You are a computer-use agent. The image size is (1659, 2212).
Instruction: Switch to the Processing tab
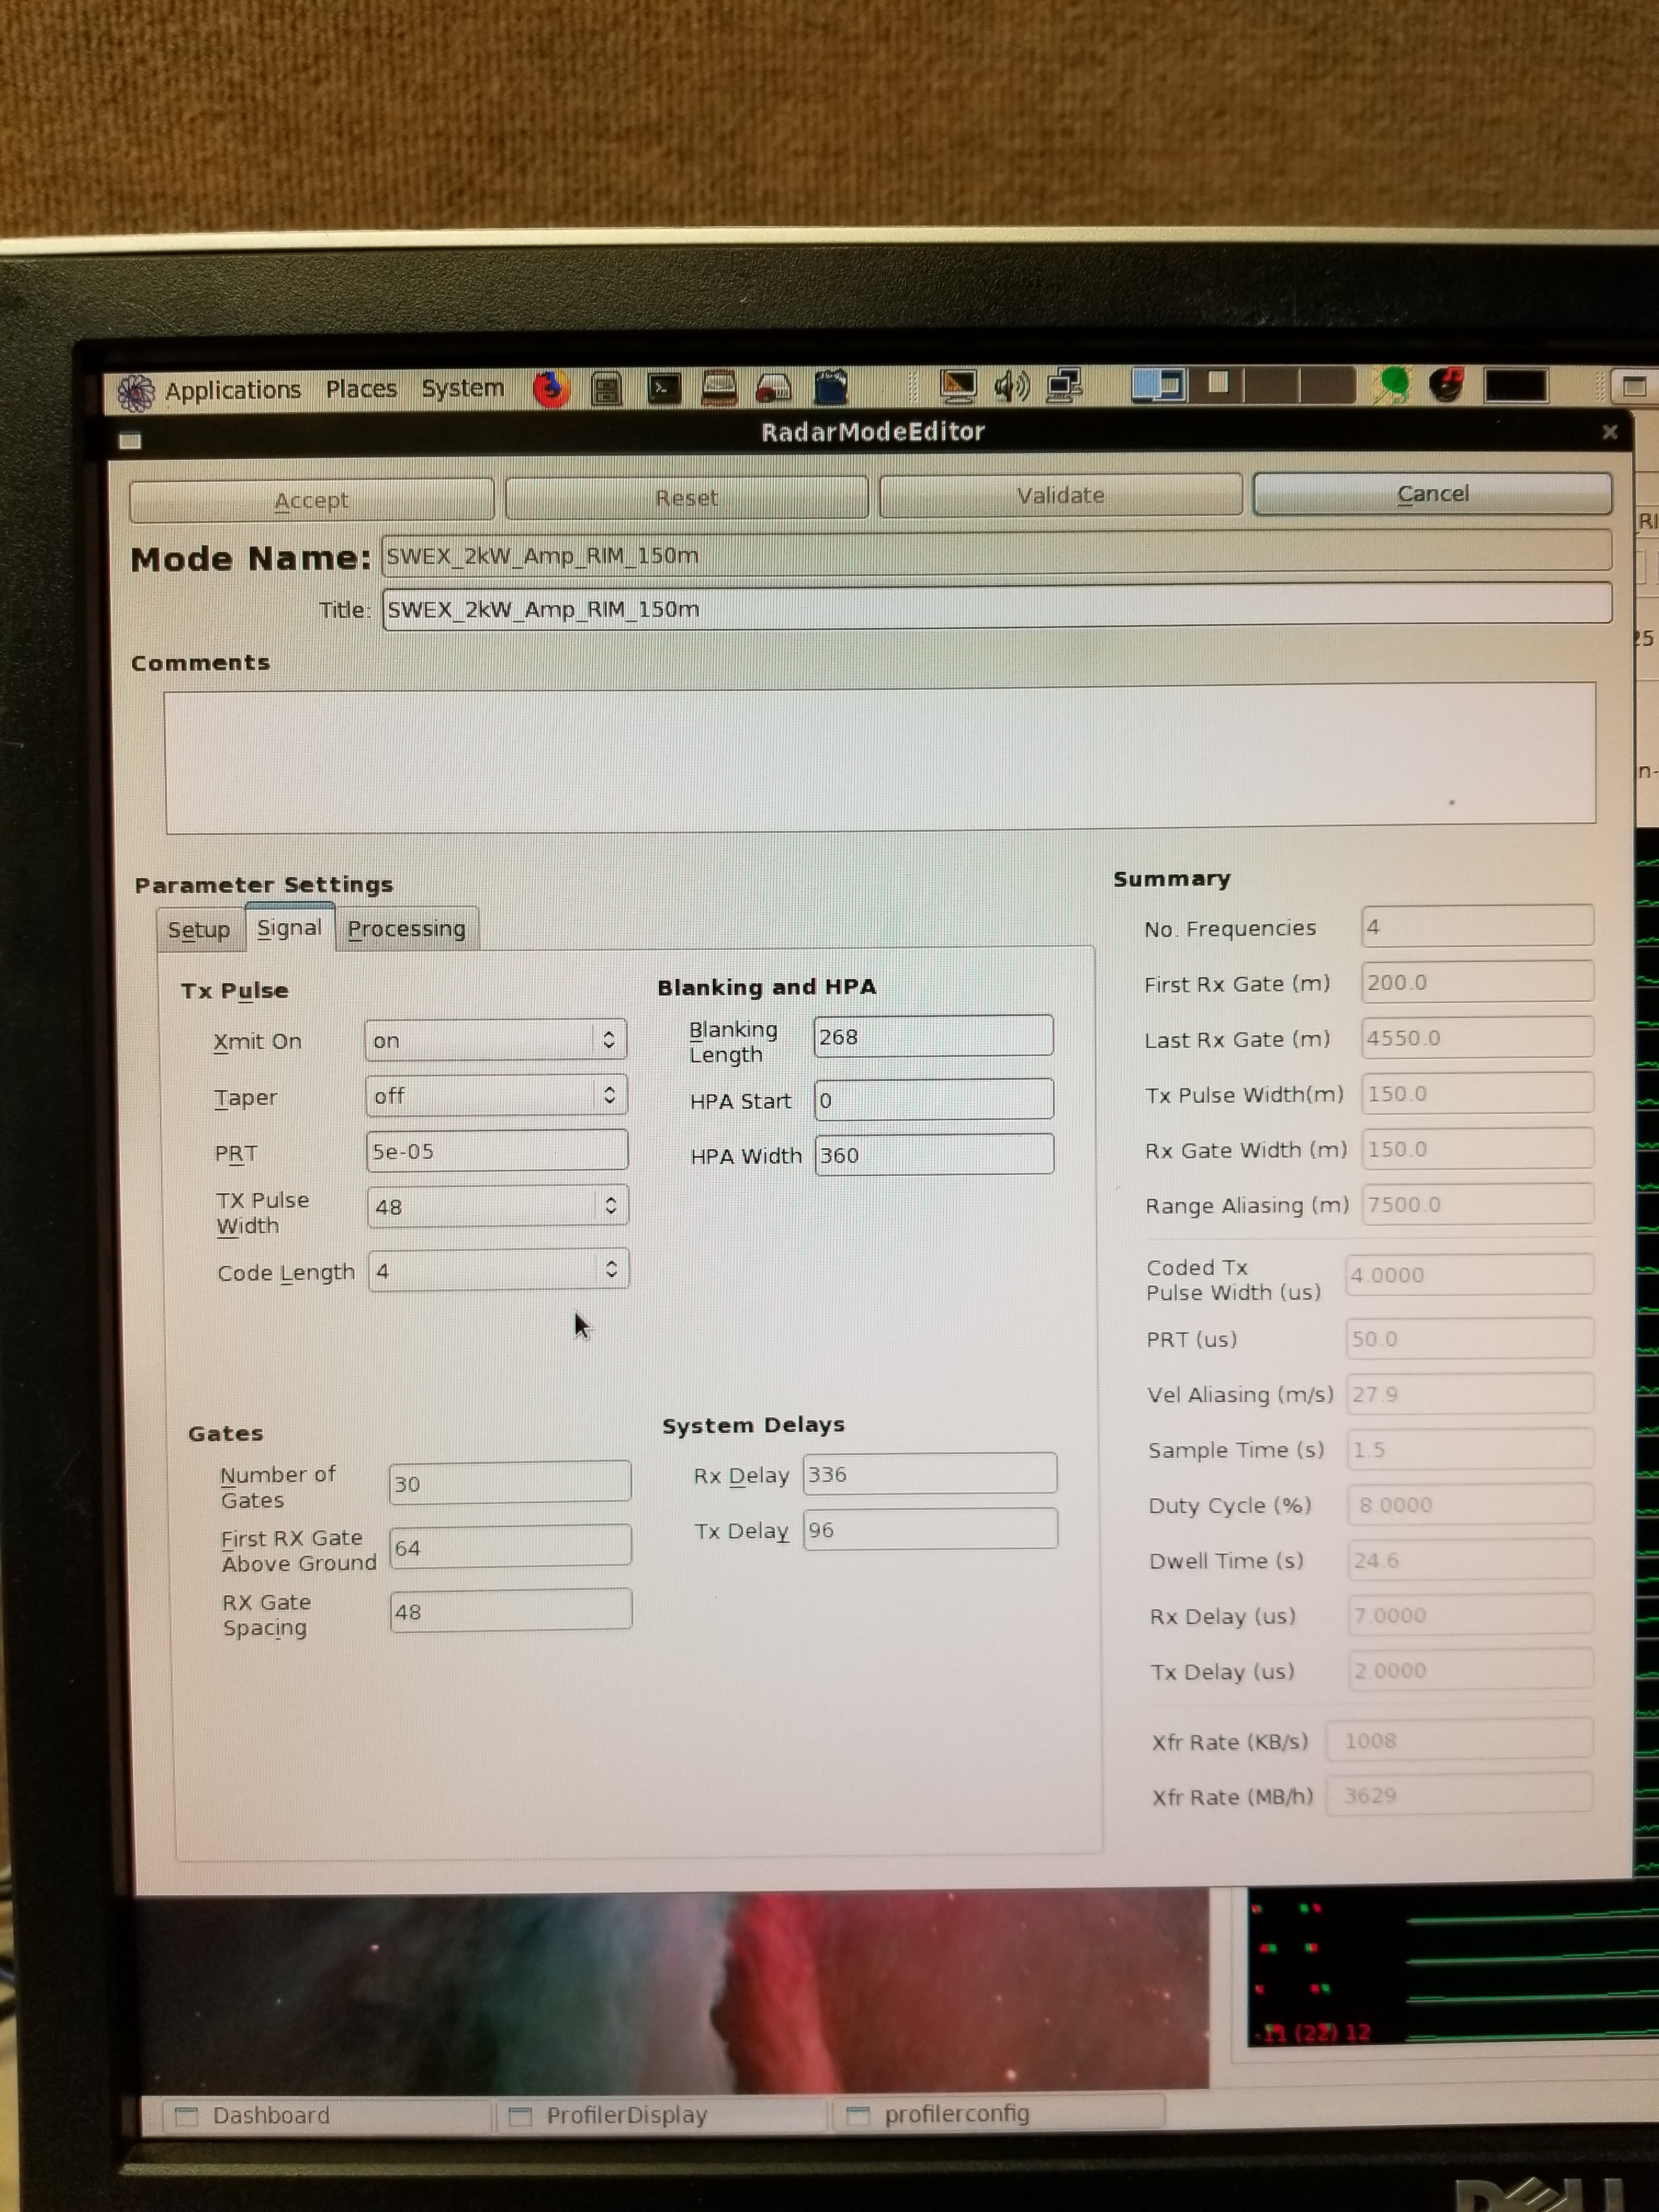point(406,929)
